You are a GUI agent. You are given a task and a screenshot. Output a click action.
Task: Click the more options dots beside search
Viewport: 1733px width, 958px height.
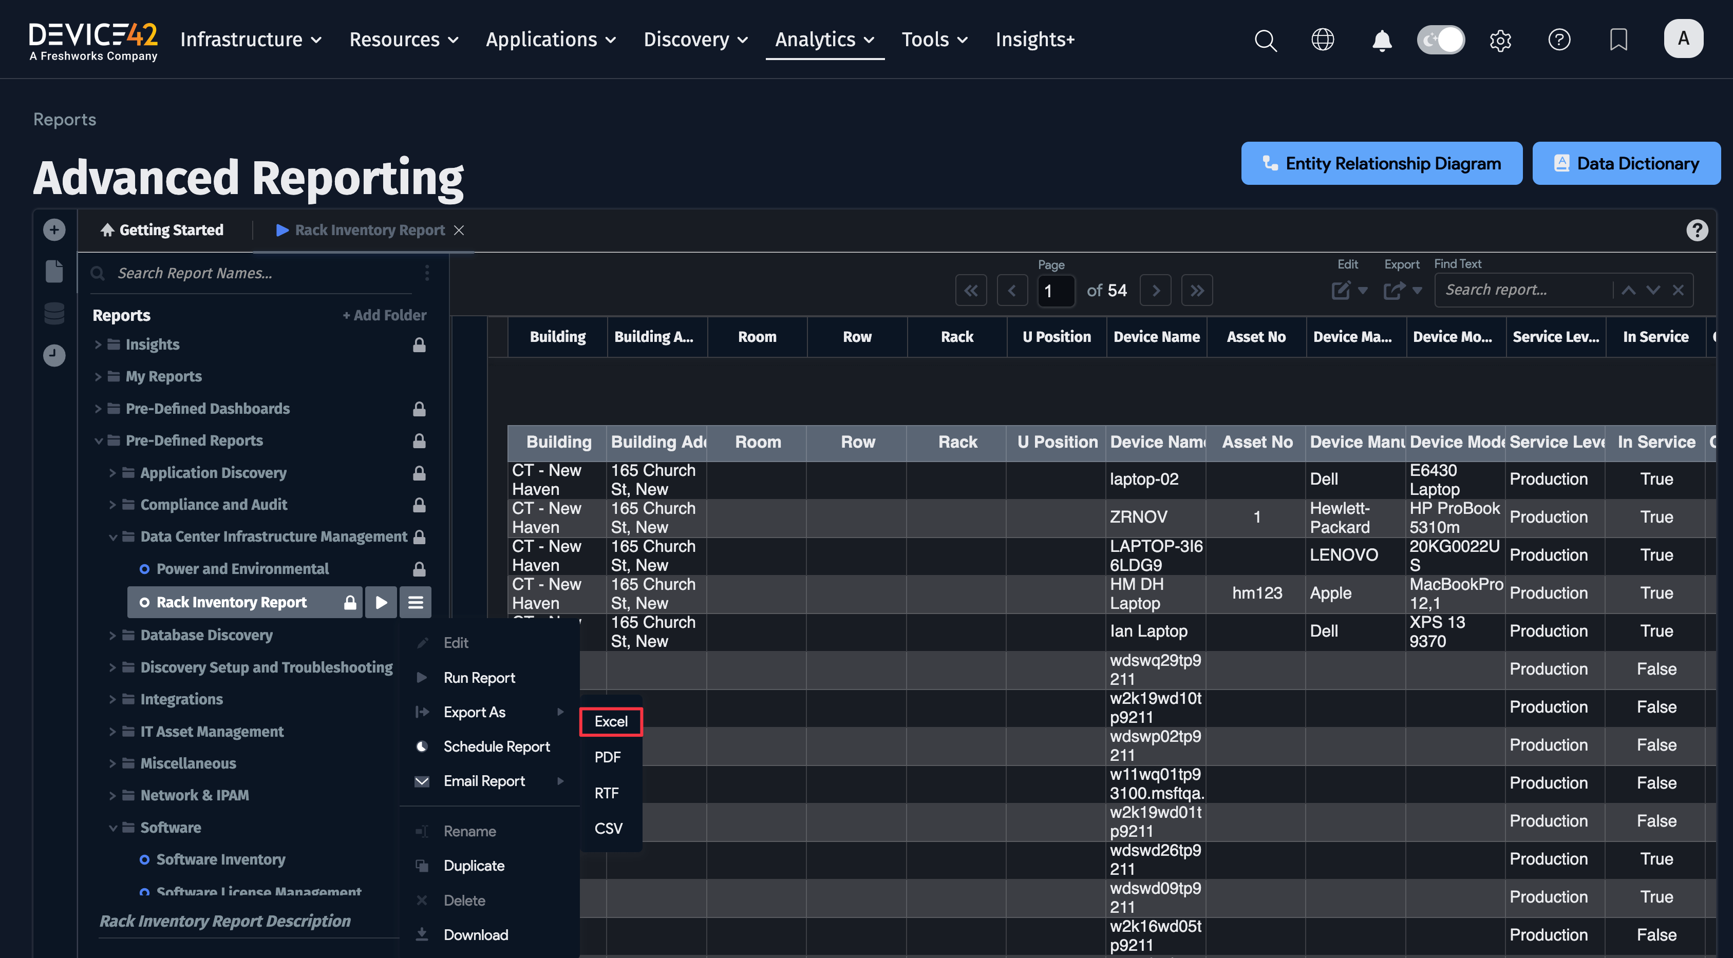pyautogui.click(x=427, y=273)
